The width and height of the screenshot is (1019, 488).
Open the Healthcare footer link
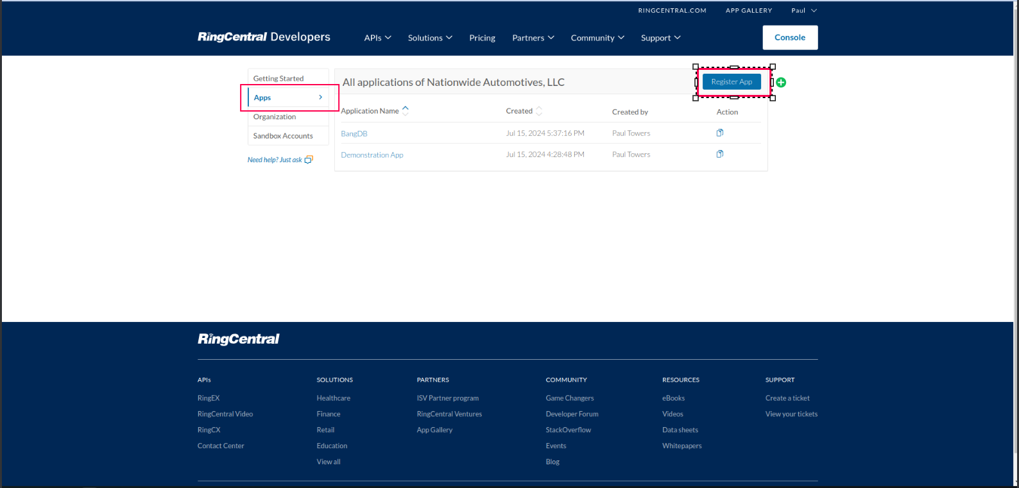pos(333,398)
